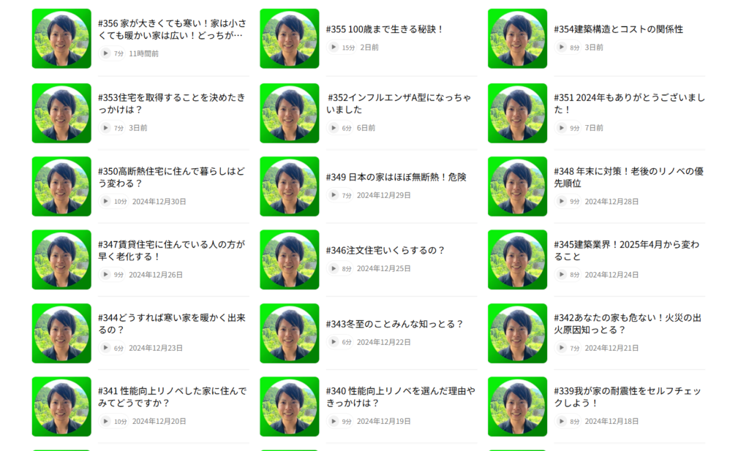This screenshot has width=749, height=451.
Task: Play episode #350高断熱住宅
Action: click(105, 202)
